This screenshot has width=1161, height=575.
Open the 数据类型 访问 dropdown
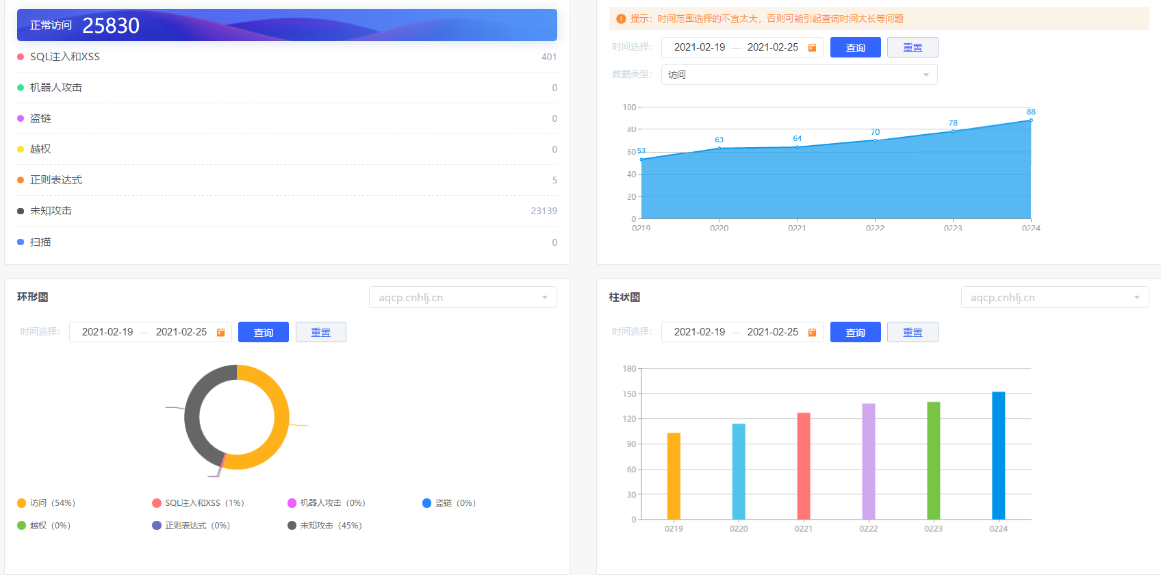(x=798, y=75)
